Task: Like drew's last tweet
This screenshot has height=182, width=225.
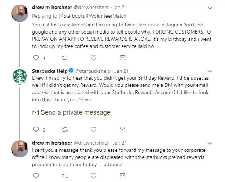Action: point(94,176)
